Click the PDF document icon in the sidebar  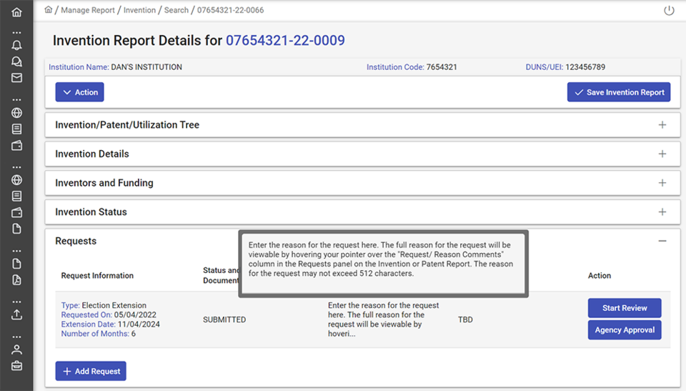click(x=16, y=279)
